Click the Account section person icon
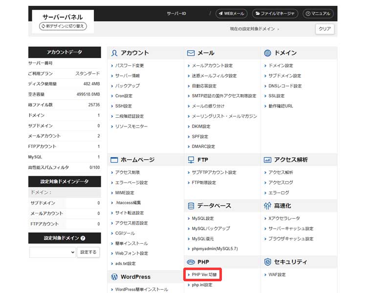This screenshot has width=391, height=293. pyautogui.click(x=114, y=53)
